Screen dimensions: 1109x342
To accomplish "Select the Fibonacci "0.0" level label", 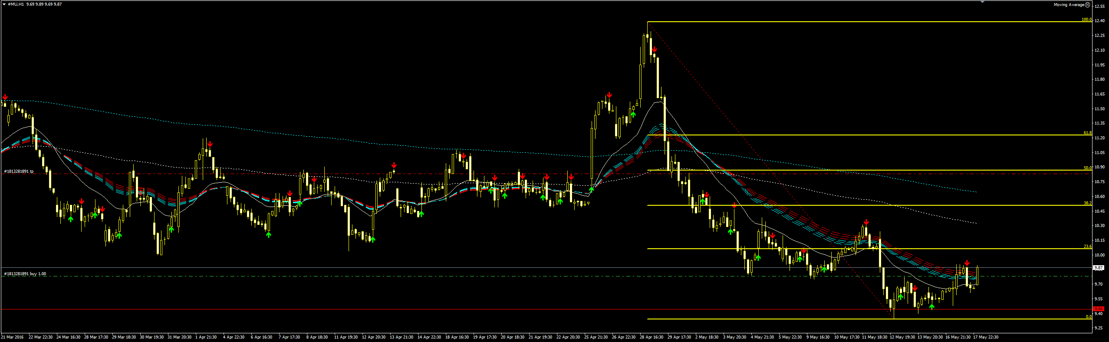I will click(x=1089, y=317).
